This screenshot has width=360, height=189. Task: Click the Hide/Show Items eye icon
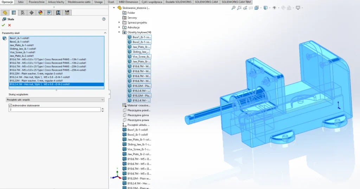(274, 8)
